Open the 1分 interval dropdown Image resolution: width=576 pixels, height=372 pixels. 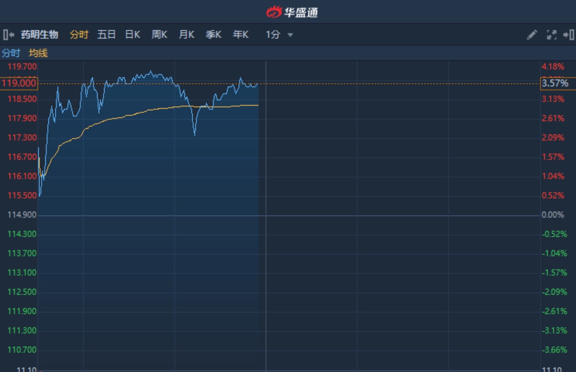click(x=273, y=35)
